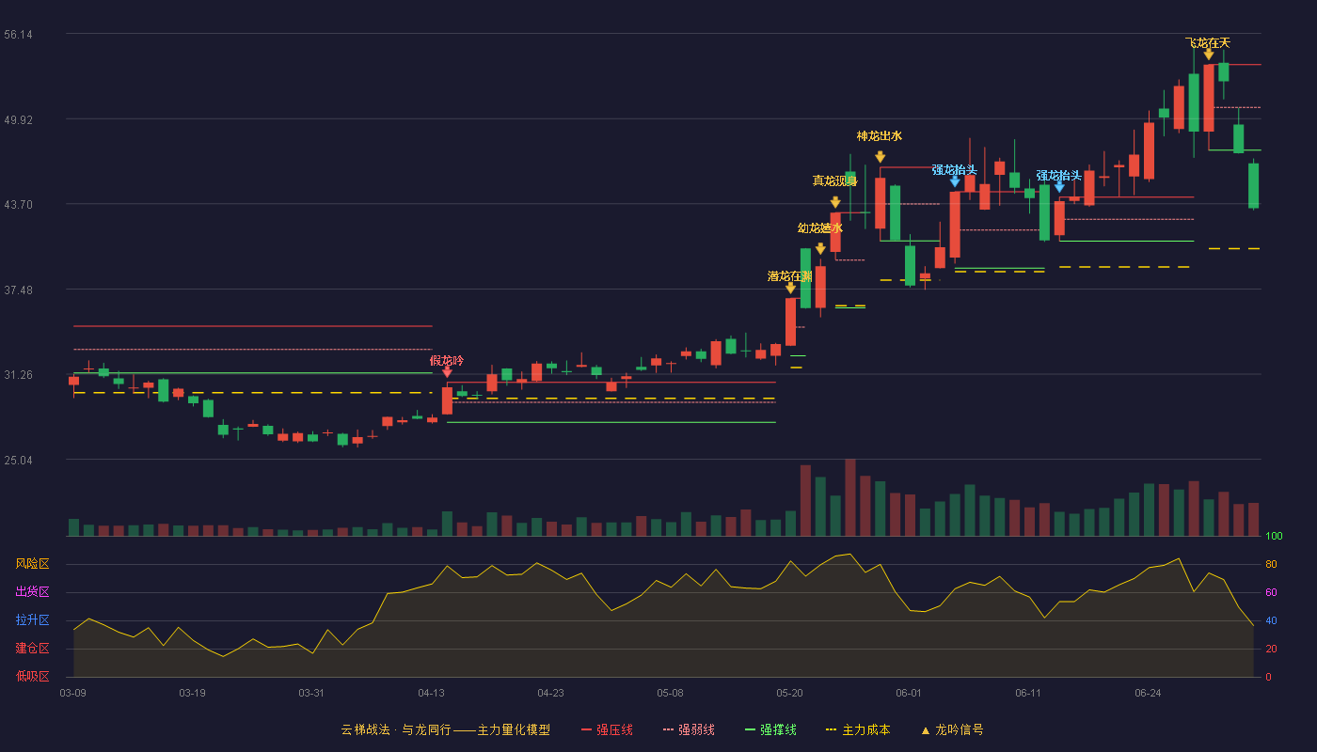Click the red candlestick under 飞龙在天 arrow
This screenshot has height=752, width=1317.
[x=1208, y=98]
